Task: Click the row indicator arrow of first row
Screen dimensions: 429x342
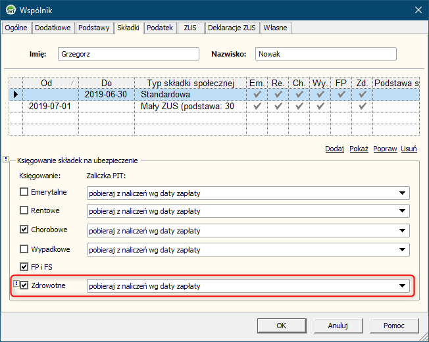Action: 15,95
